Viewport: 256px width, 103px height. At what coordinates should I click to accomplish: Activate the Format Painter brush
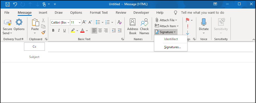[x=43, y=32]
